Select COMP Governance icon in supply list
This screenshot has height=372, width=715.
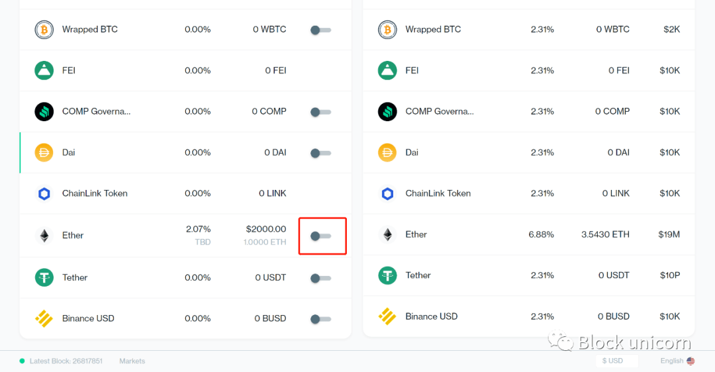44,112
